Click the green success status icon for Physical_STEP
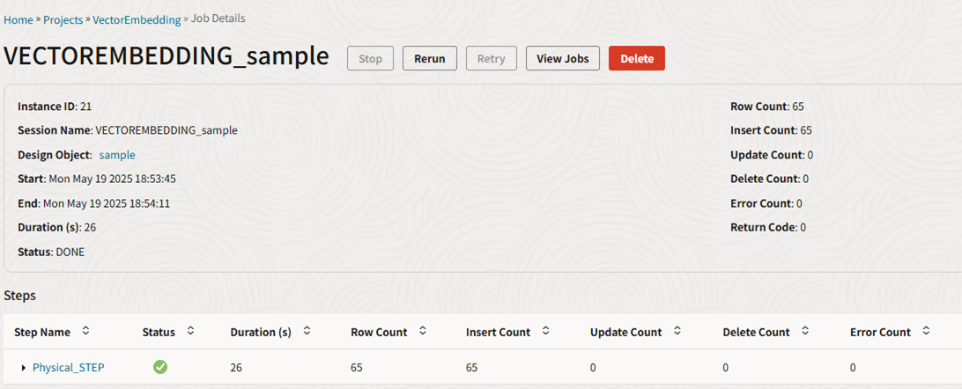Image resolution: width=962 pixels, height=389 pixels. pyautogui.click(x=160, y=367)
